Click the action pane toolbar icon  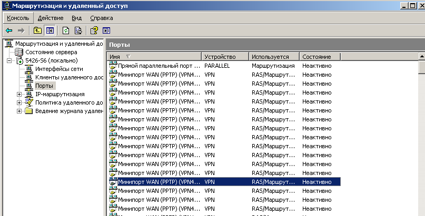coord(106,30)
